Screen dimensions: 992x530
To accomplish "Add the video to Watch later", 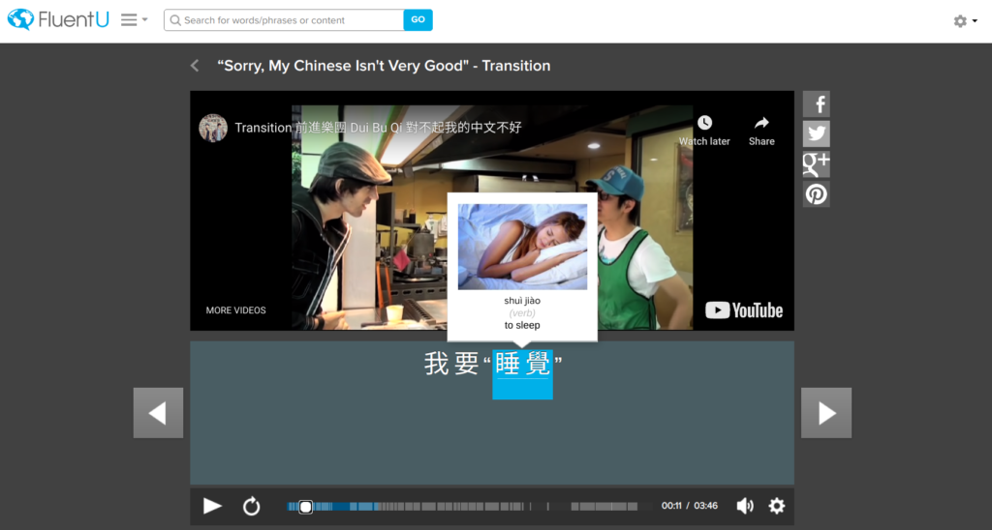I will coord(704,131).
